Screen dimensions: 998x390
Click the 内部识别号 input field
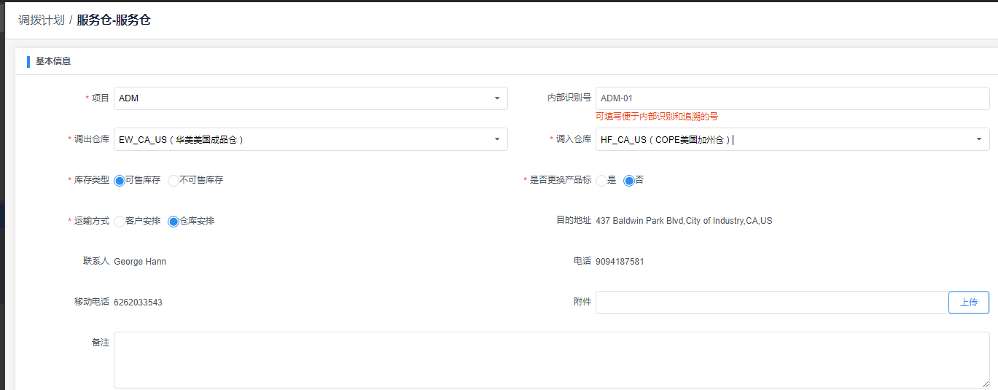[792, 98]
